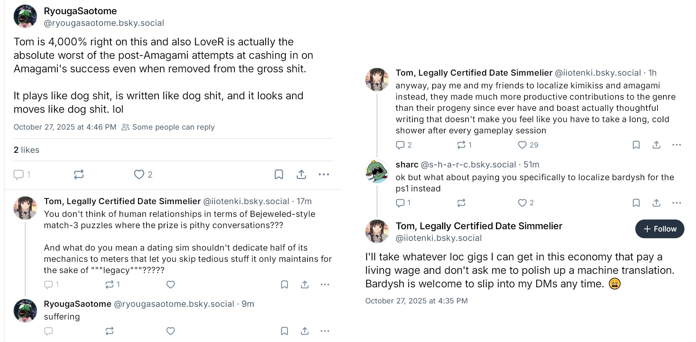Bookmark RyougaSaotome's main LoveR post
This screenshot has height=342, width=696.
279,175
